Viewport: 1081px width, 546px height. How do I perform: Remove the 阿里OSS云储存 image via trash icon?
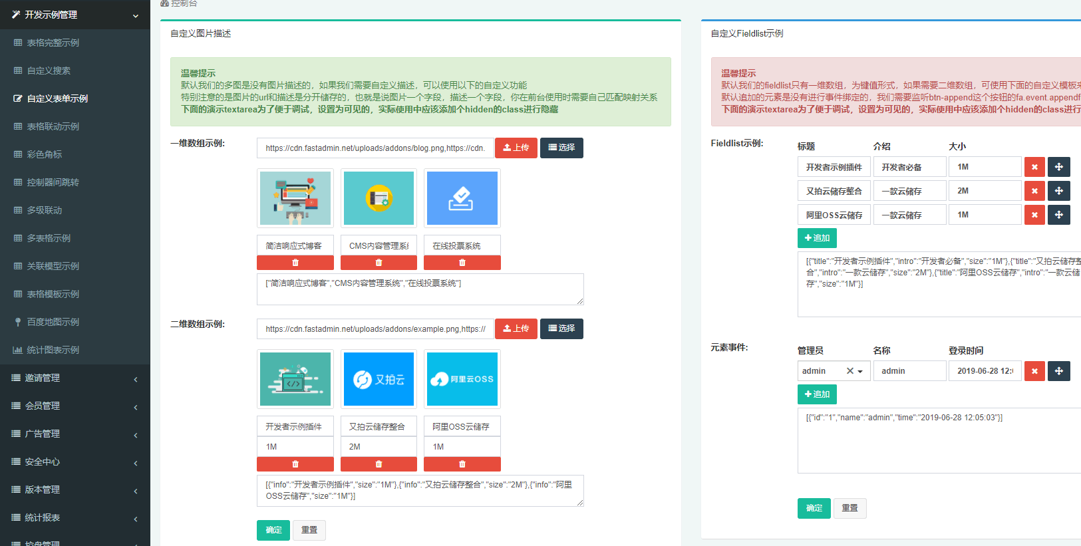pyautogui.click(x=462, y=464)
